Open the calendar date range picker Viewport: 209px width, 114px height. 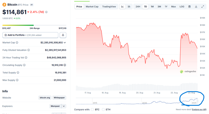[189, 6]
